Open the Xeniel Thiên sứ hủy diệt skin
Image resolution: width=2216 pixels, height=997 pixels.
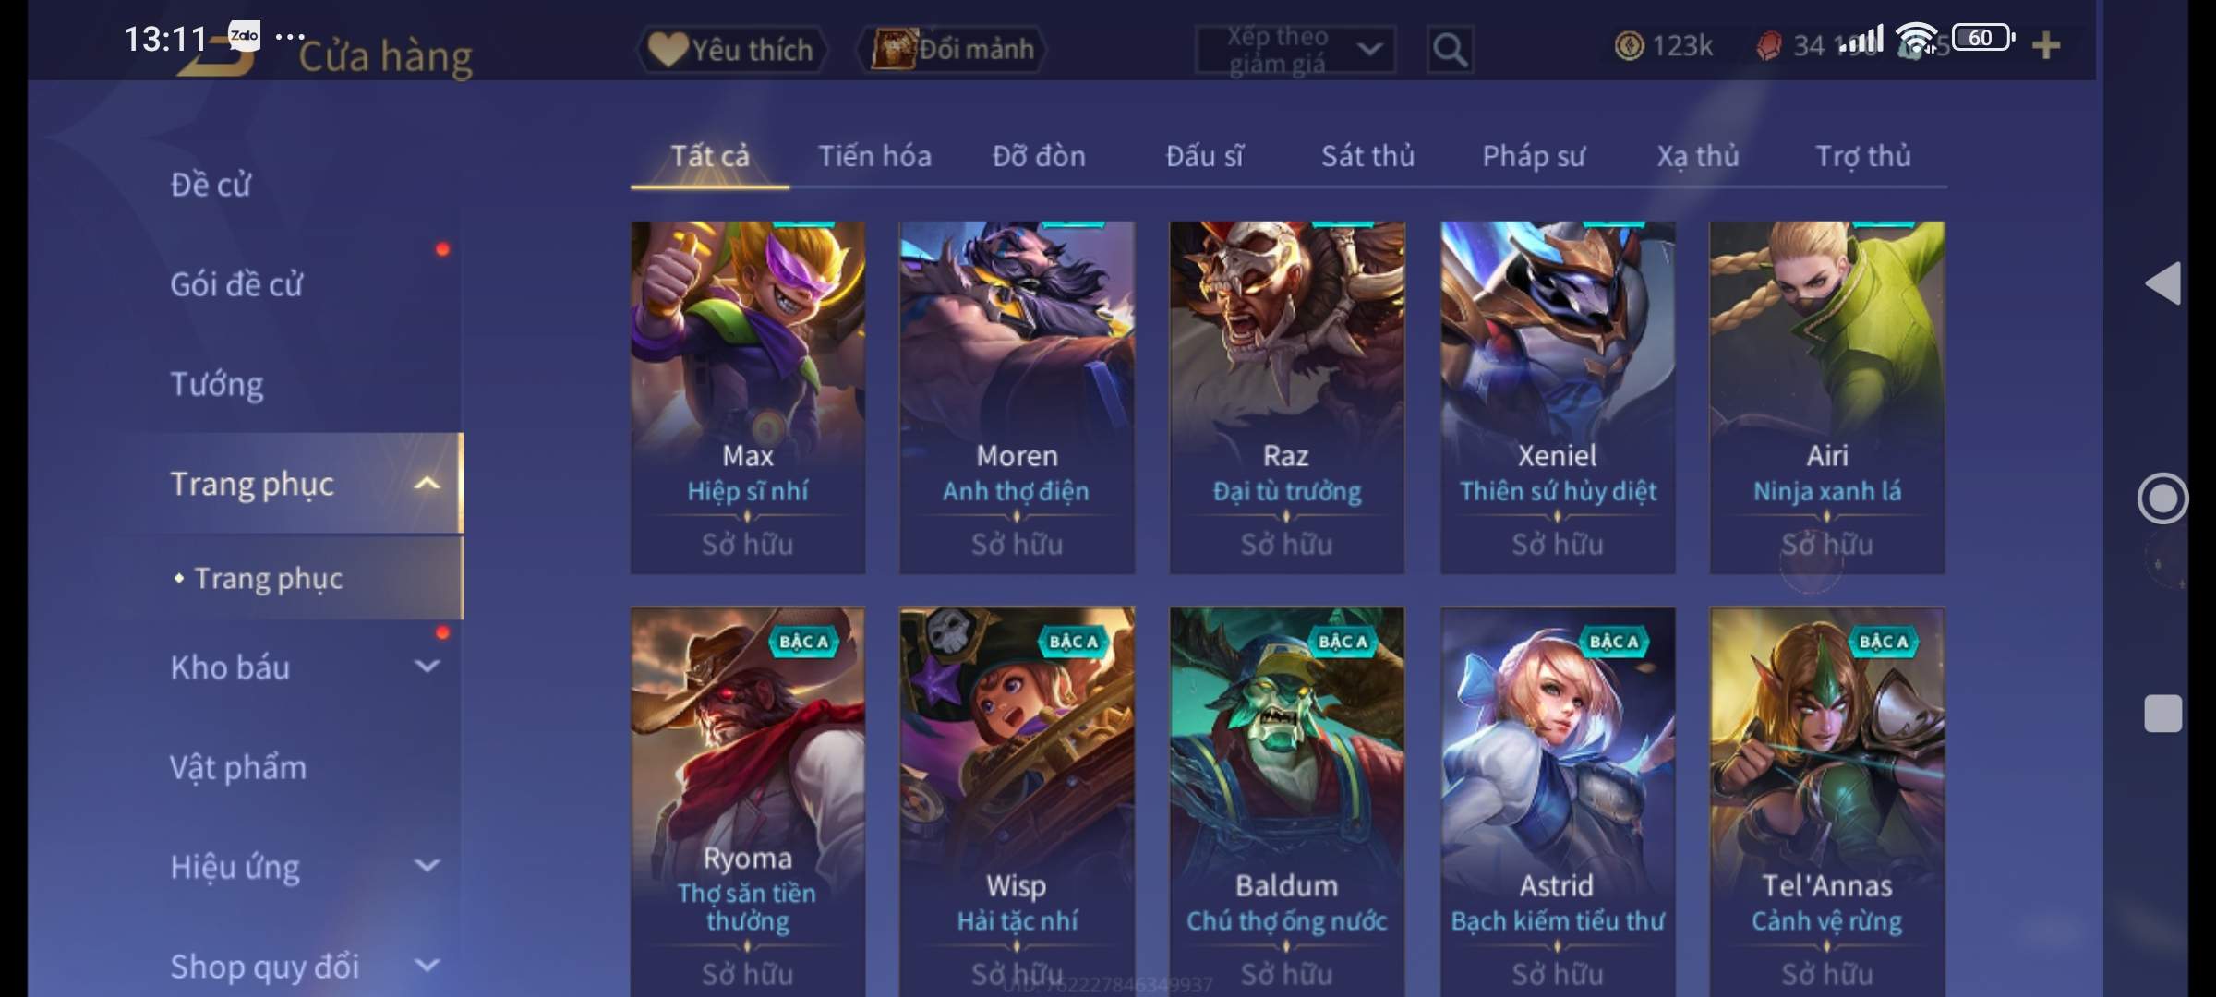pos(1558,397)
